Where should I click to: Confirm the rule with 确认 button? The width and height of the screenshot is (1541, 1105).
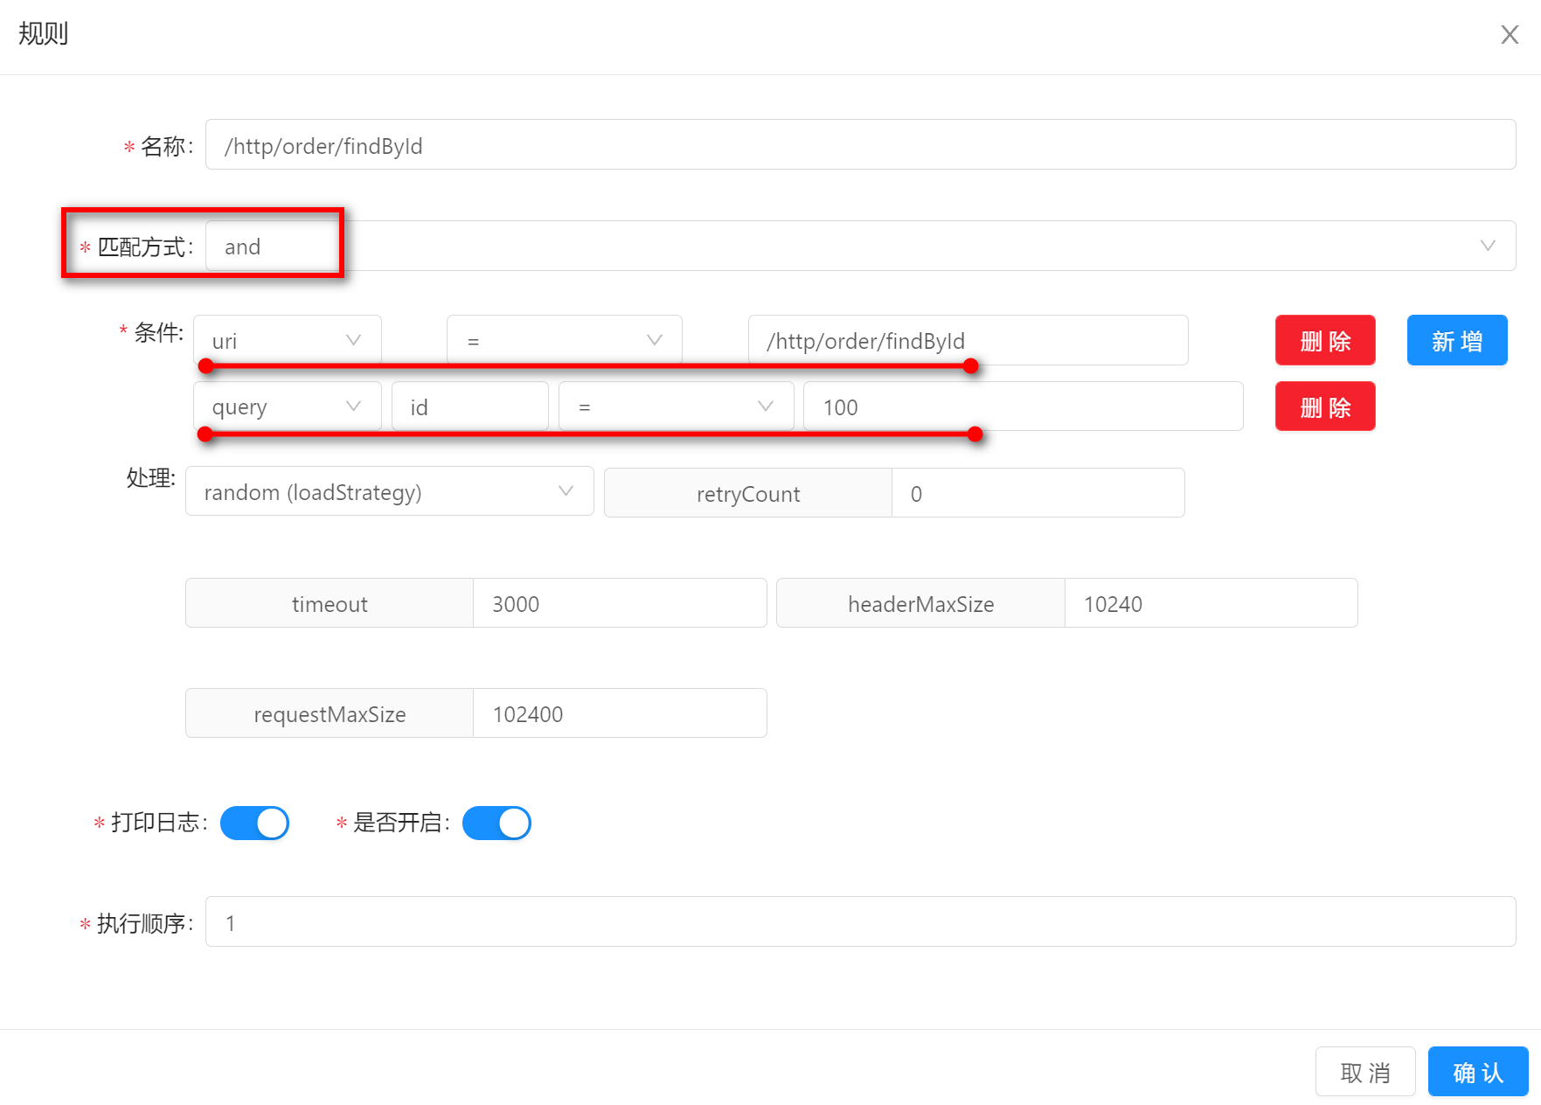(1477, 1072)
